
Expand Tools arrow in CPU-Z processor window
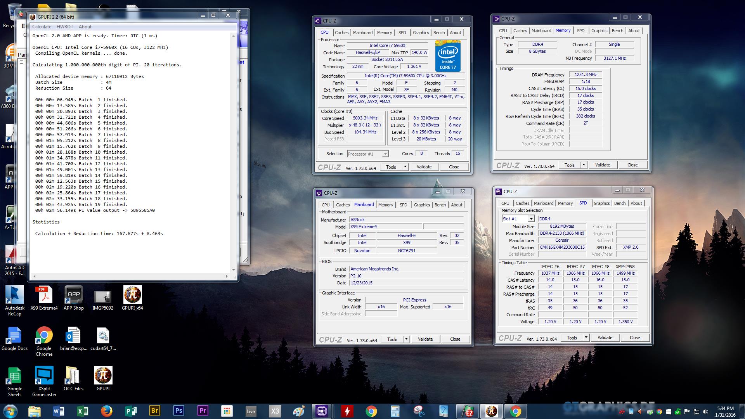(405, 167)
